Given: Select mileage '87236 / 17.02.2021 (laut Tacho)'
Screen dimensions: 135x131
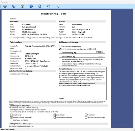Looking at the screenshot, I should pyautogui.click(x=37, y=61).
